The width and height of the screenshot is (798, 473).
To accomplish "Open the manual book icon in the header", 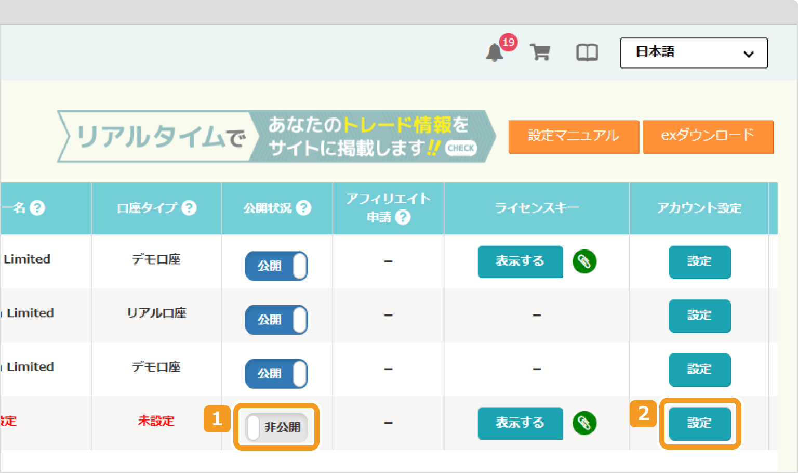I will click(x=587, y=52).
